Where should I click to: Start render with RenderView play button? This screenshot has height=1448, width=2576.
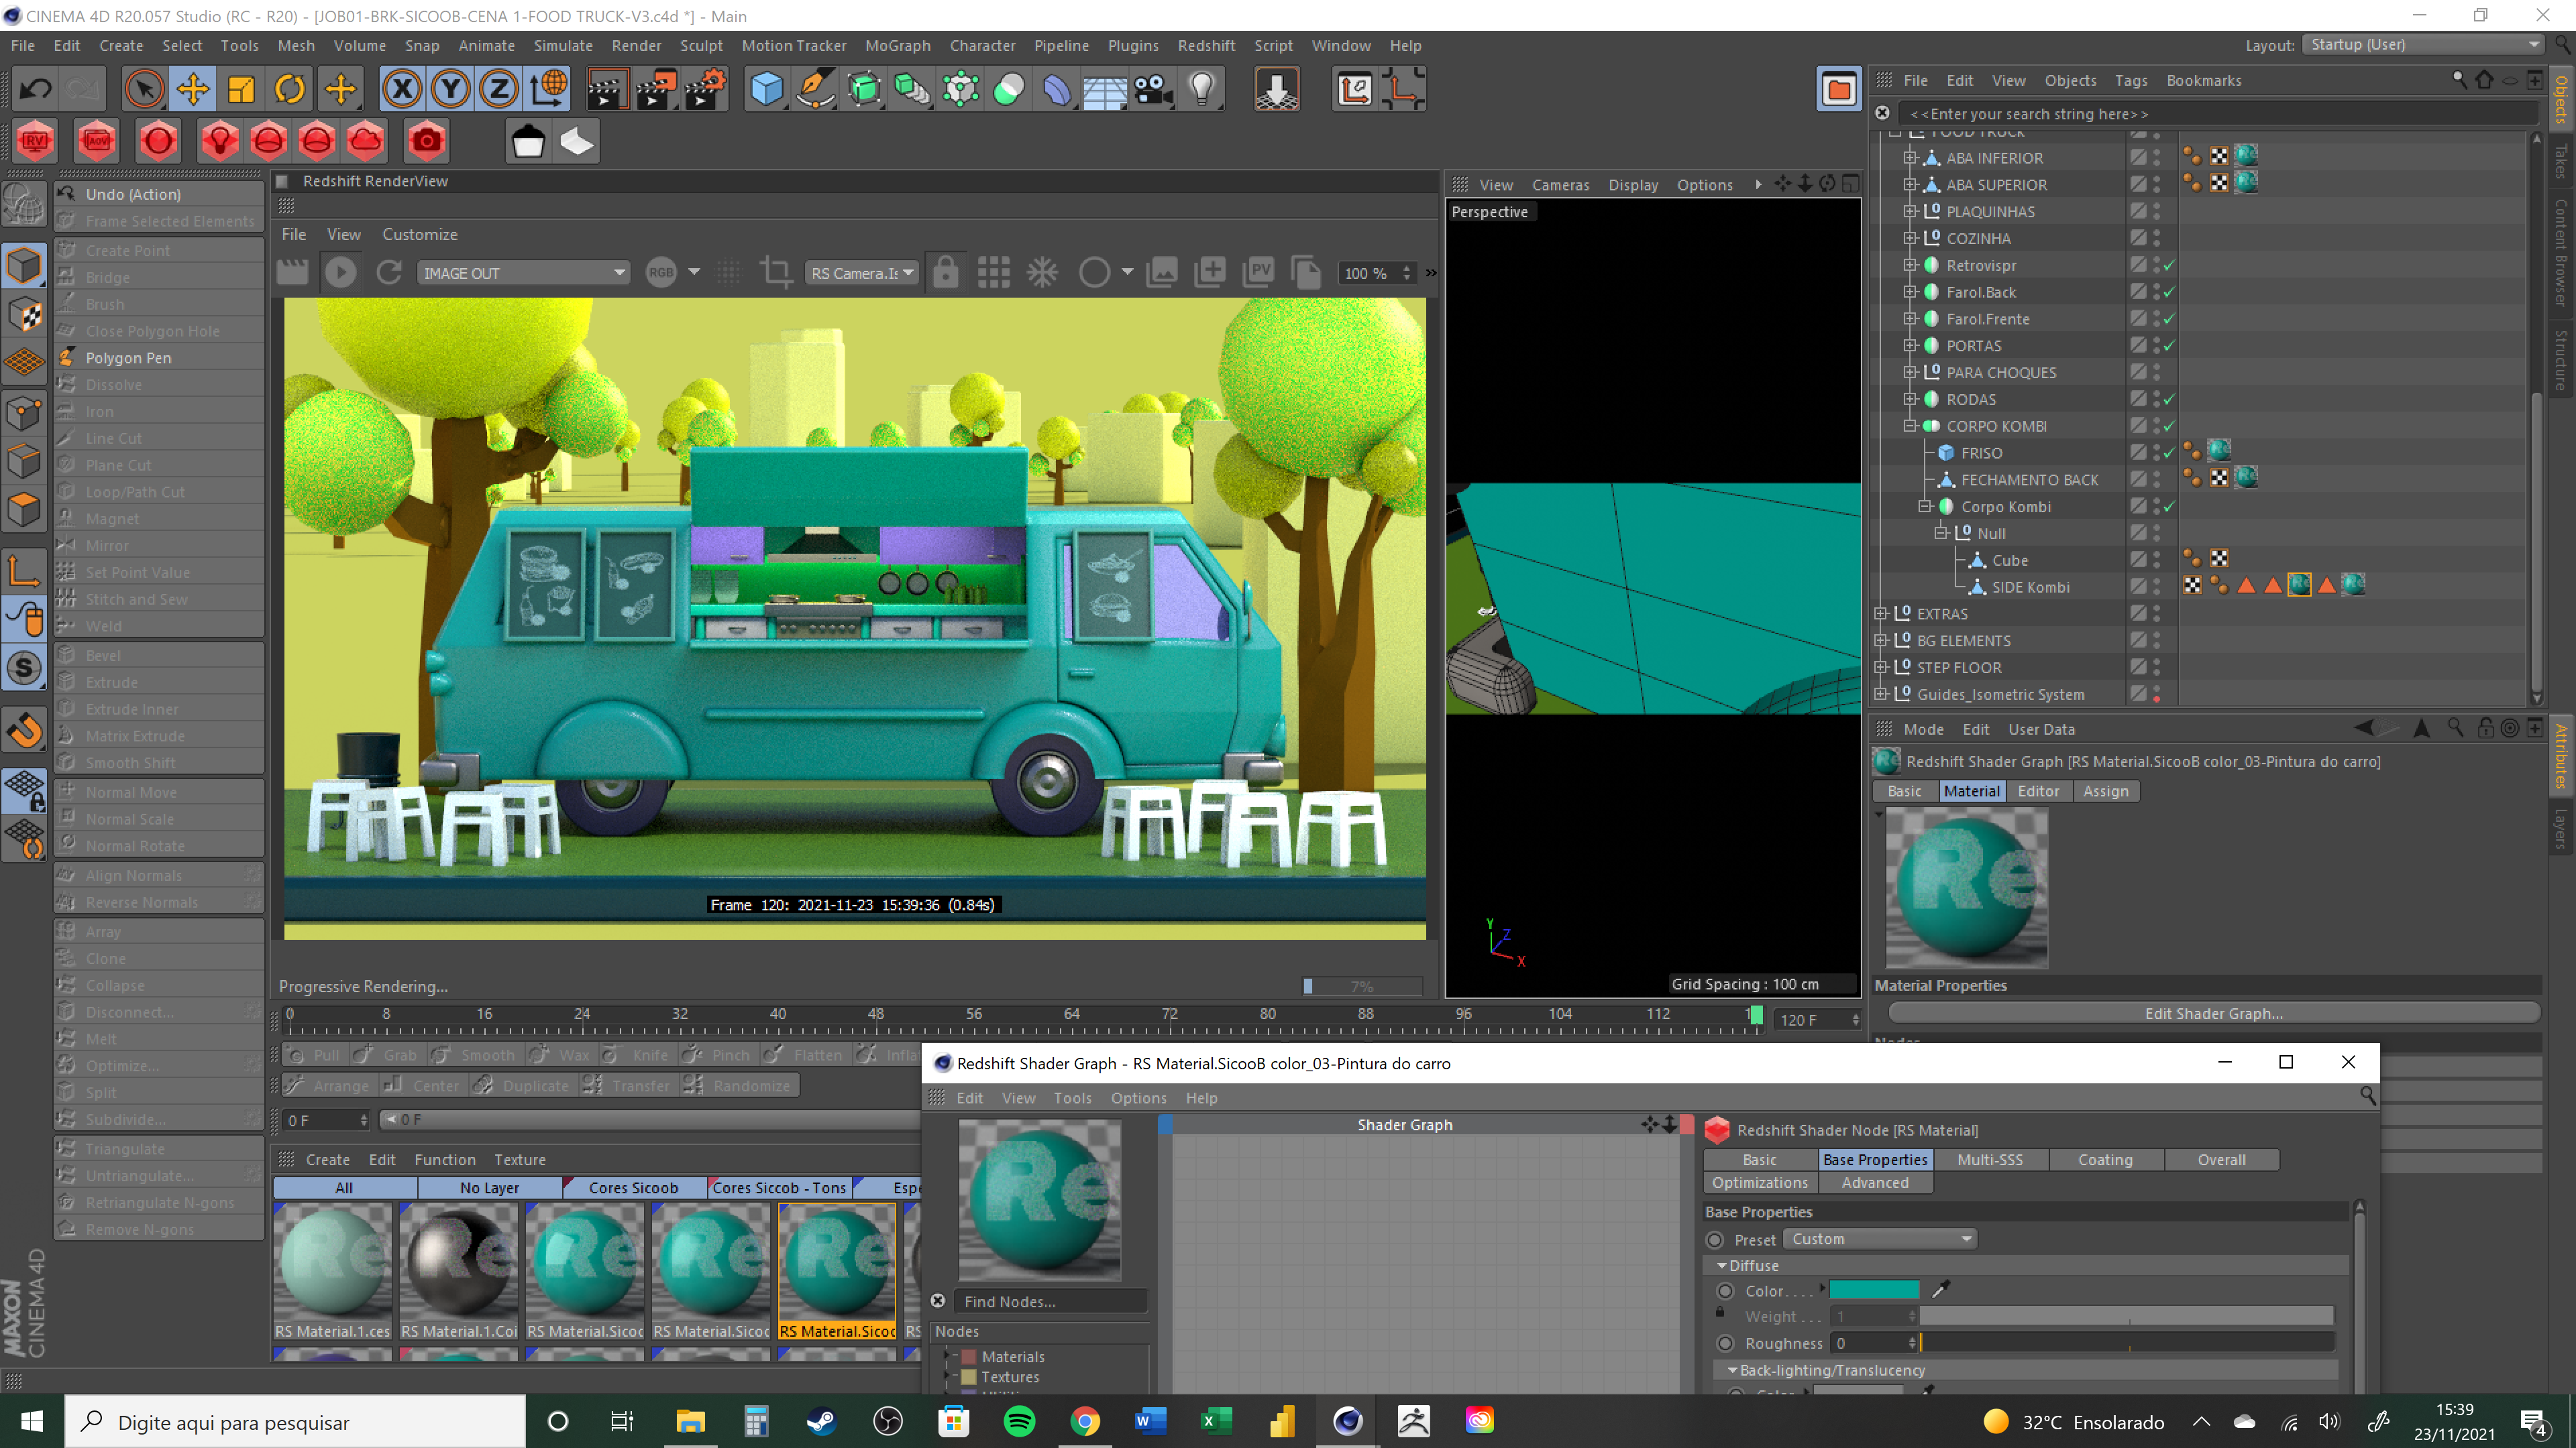tap(340, 273)
